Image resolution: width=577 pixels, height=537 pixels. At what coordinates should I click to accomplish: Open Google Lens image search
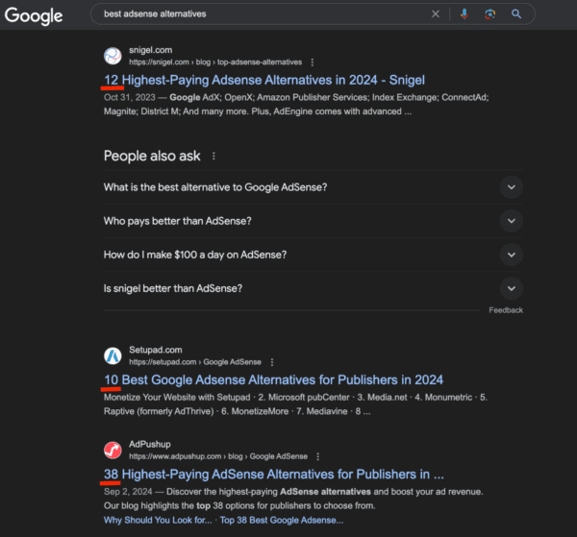click(x=489, y=14)
